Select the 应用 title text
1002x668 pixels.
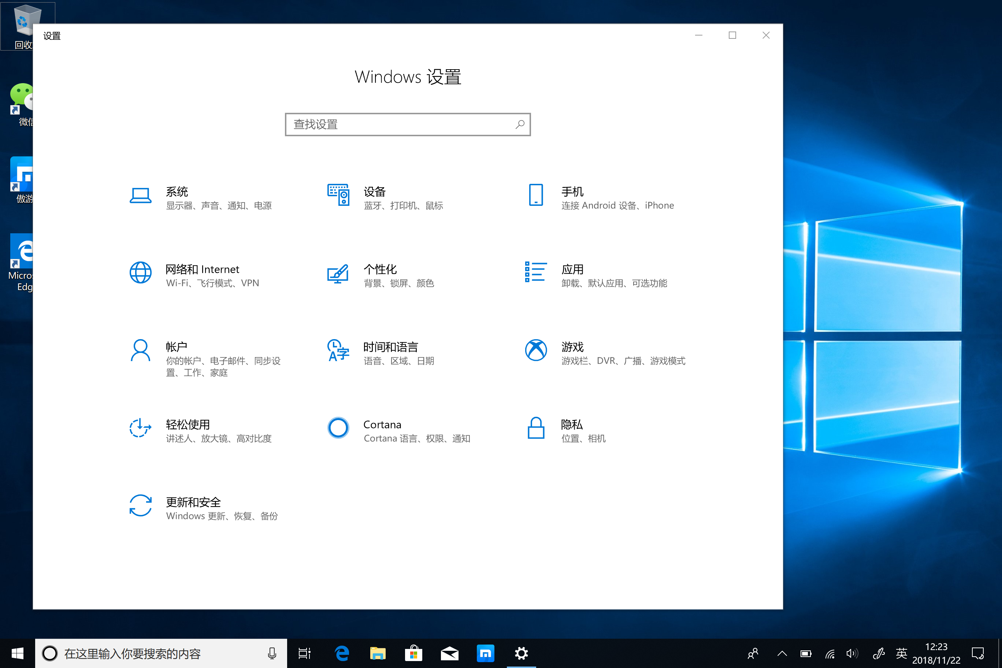[572, 269]
